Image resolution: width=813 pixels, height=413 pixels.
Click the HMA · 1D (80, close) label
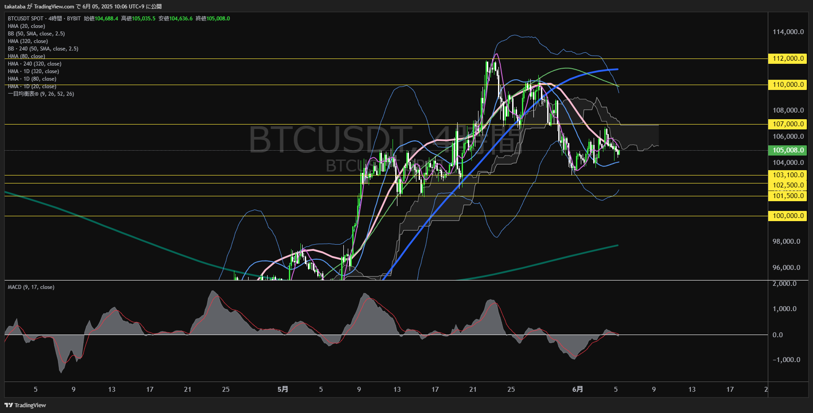click(32, 79)
